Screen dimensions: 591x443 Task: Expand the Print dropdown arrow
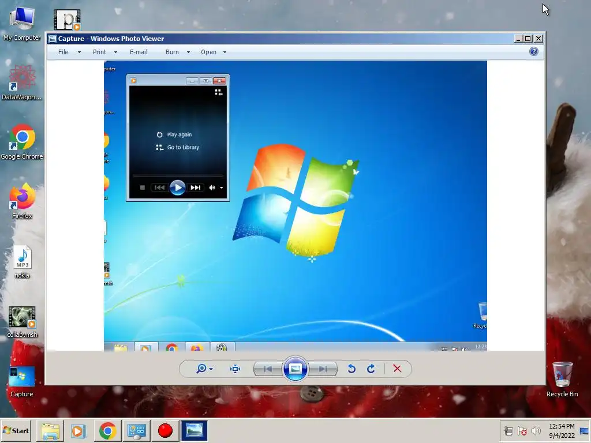click(x=115, y=52)
